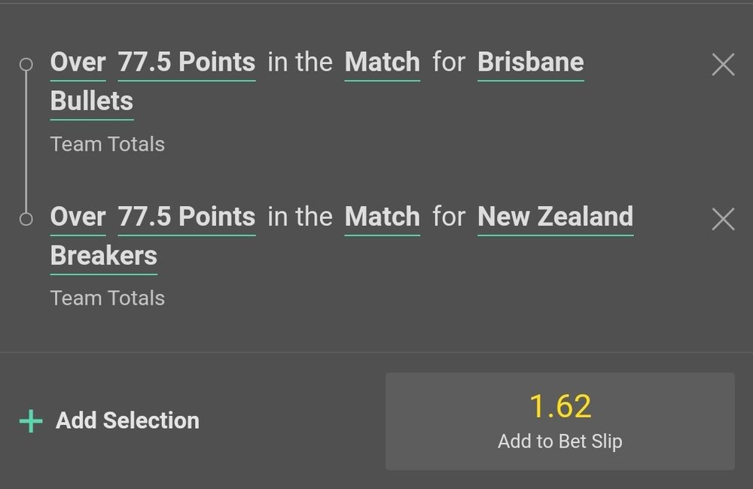This screenshot has width=753, height=489.
Task: Click the Team Totals label under Brisbane Bullets
Action: 108,144
